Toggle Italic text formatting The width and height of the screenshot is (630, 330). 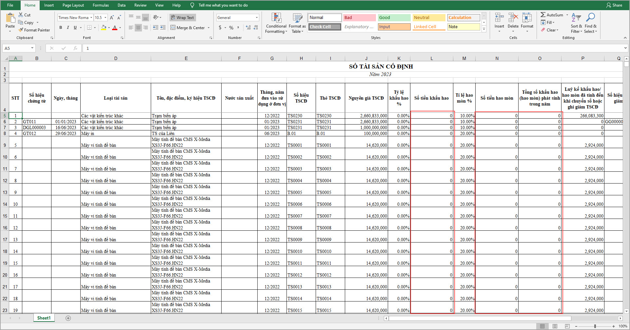coord(68,28)
